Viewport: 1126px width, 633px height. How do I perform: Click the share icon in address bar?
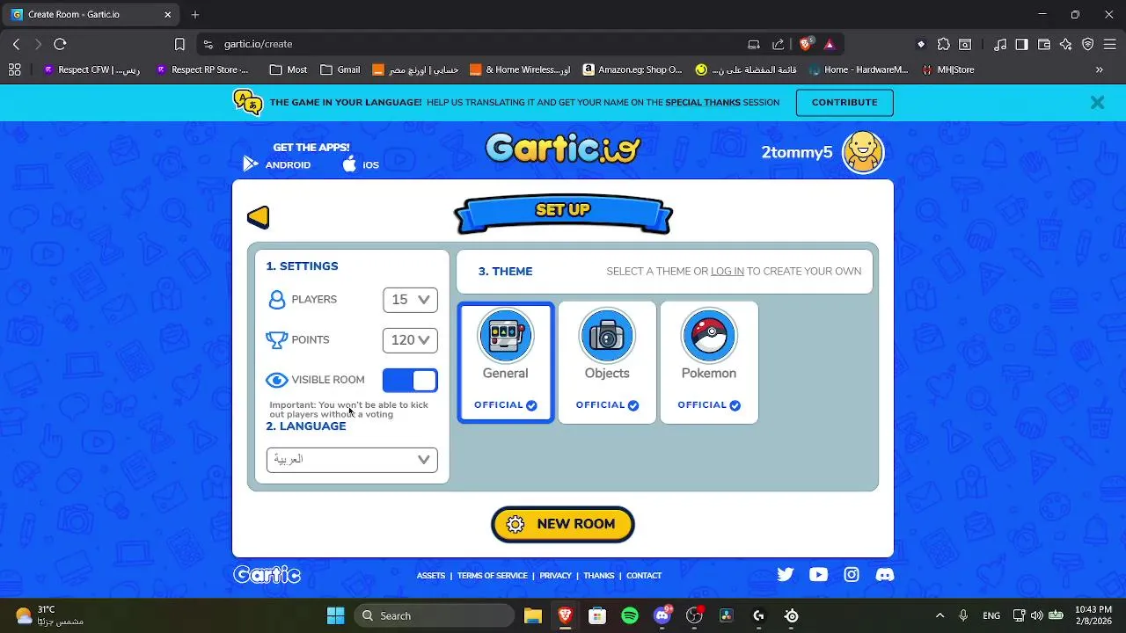coord(778,44)
